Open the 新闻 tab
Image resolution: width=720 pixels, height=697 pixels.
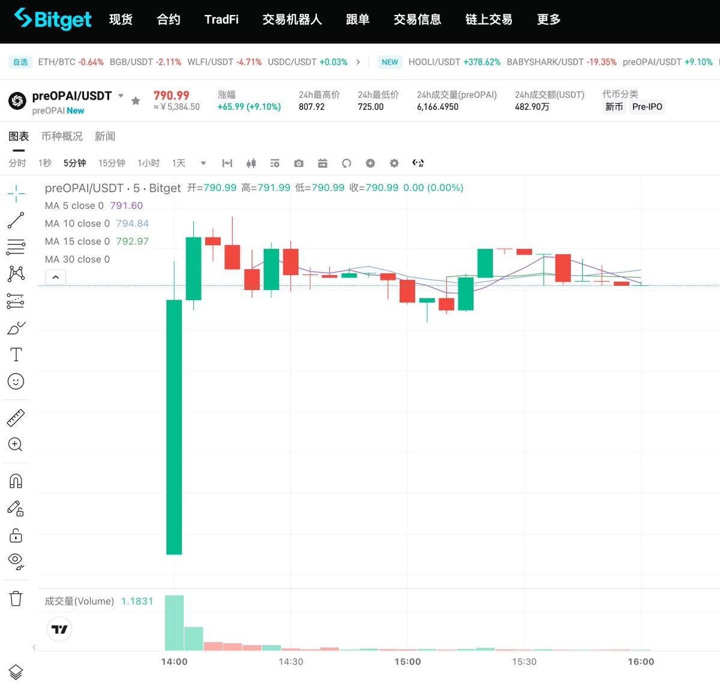point(105,136)
